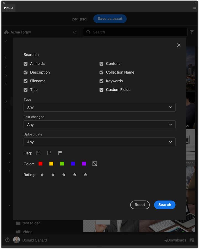This screenshot has height=249, width=199.
Task: Open download folder settings icon
Action: [192, 240]
